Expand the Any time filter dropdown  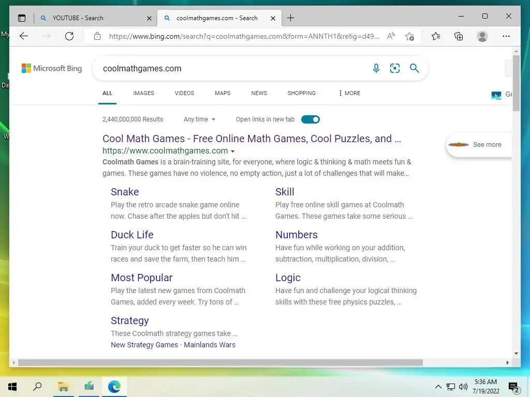coord(199,119)
